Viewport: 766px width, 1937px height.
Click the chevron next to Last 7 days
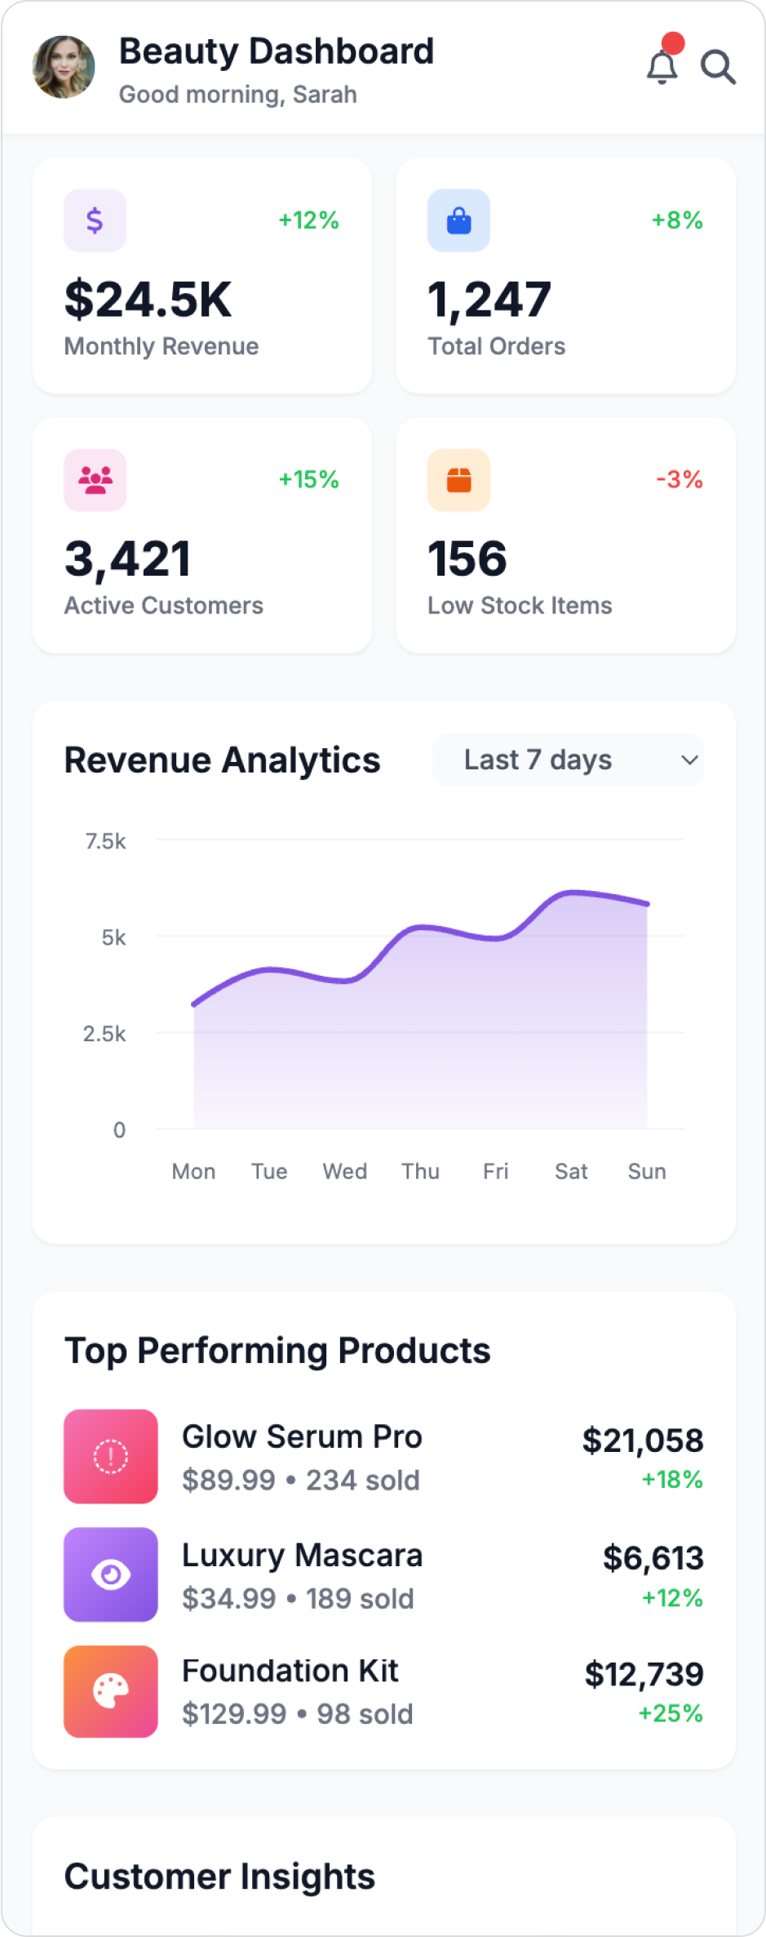[x=689, y=759]
